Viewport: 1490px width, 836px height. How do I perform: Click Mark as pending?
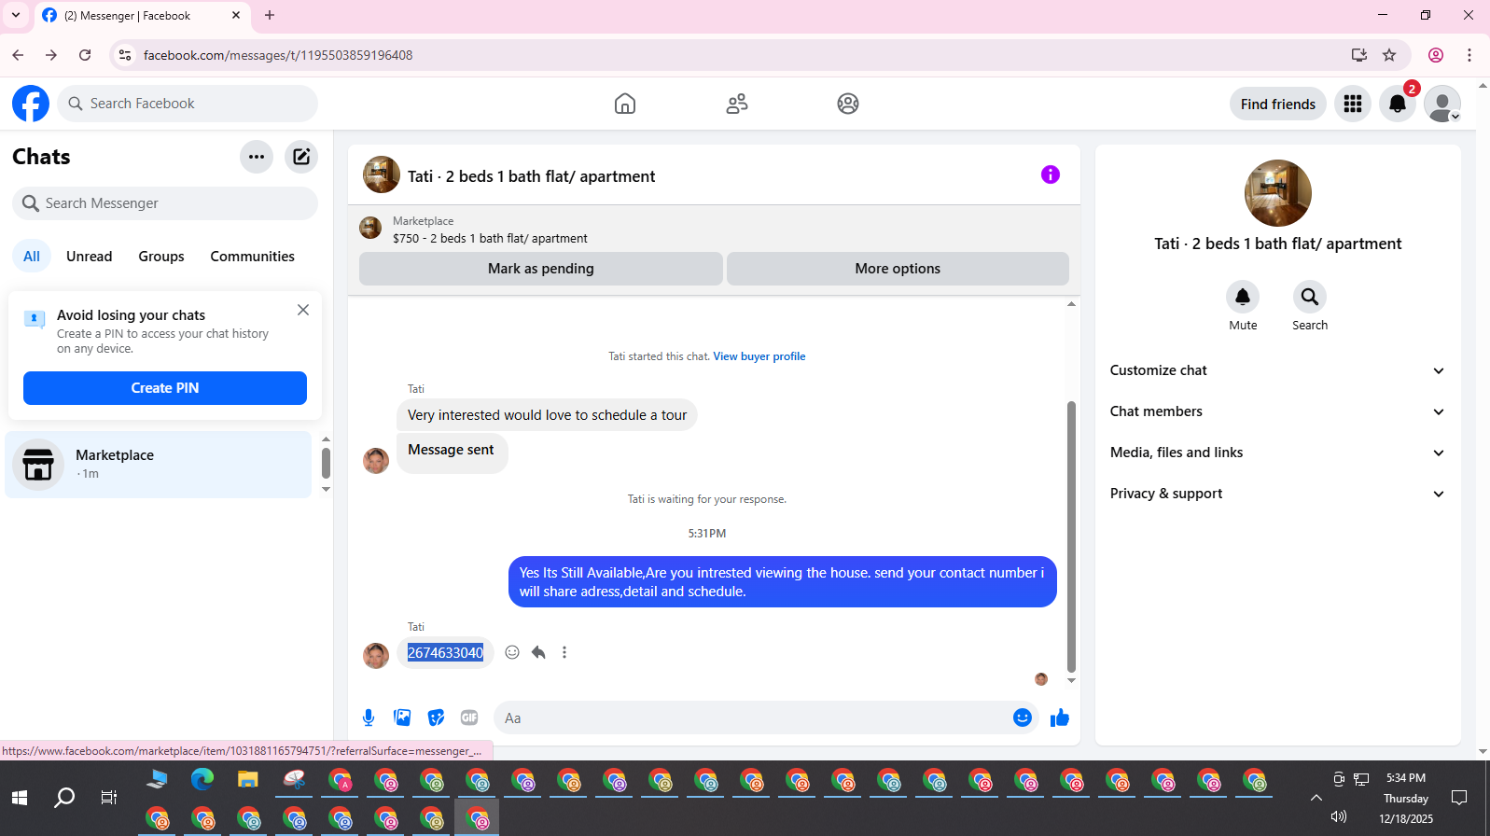pos(541,269)
